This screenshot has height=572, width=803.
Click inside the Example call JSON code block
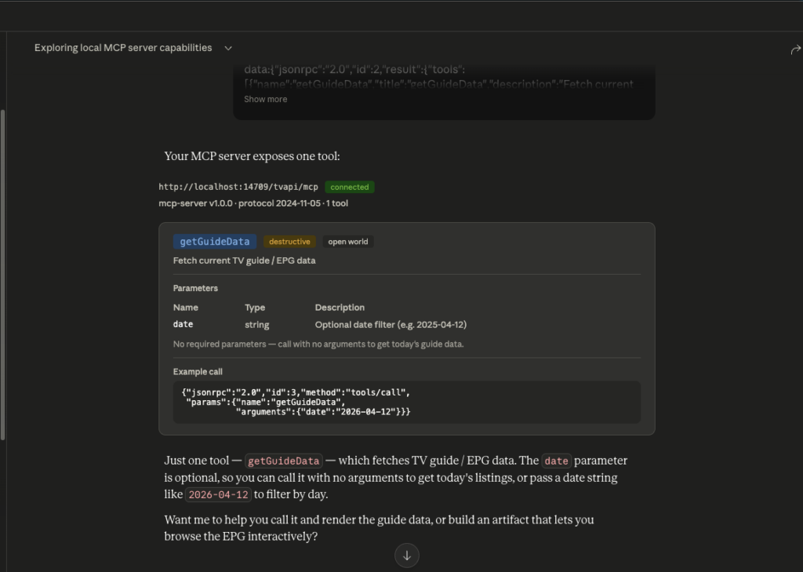(x=406, y=402)
